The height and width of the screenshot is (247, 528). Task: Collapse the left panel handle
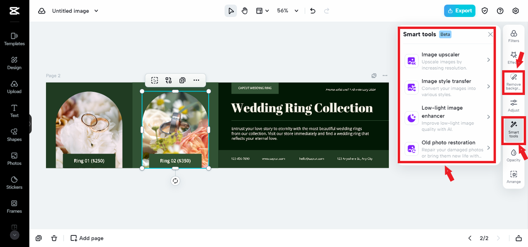pos(30,124)
